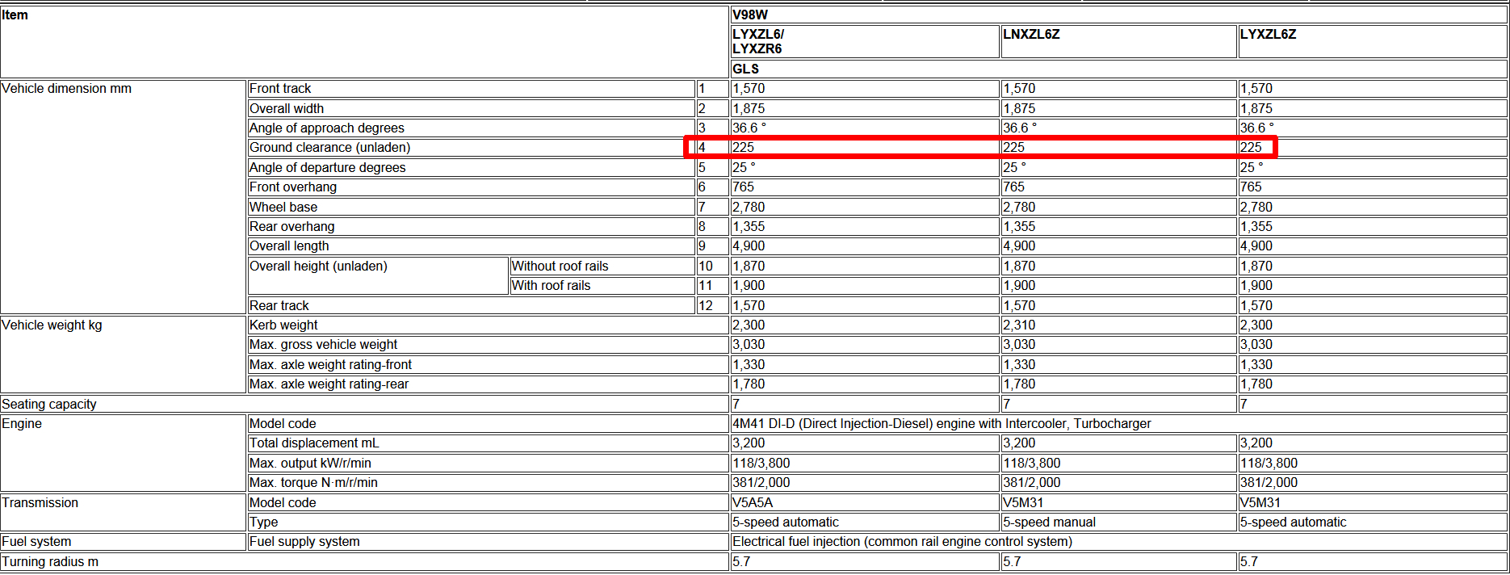
Task: Select the V98W header cell
Action: pos(750,15)
